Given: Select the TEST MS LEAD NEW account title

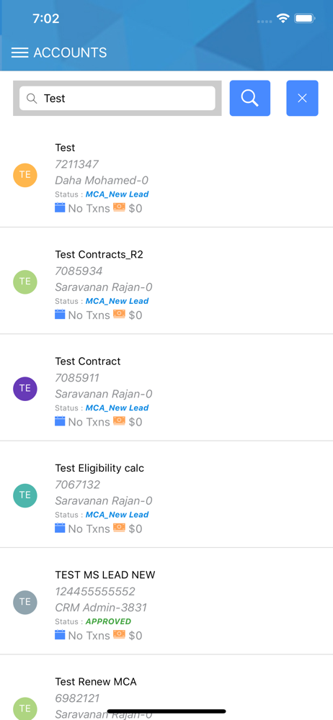Looking at the screenshot, I should (105, 575).
